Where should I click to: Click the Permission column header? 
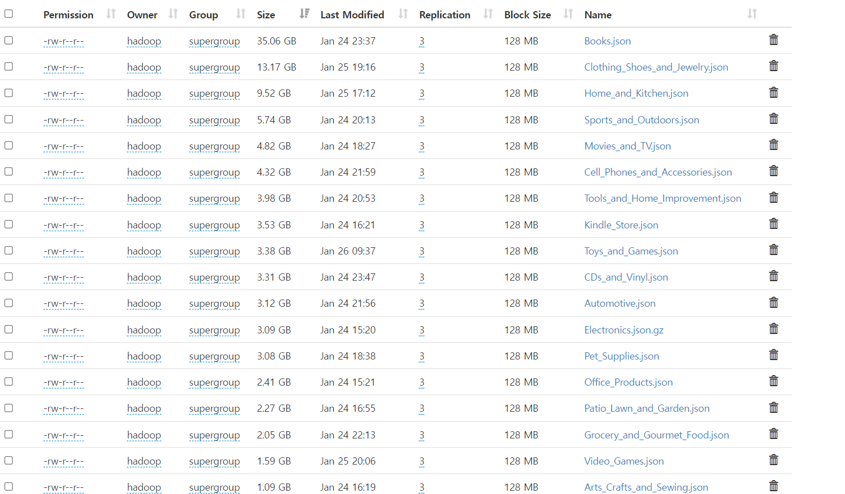click(x=68, y=14)
